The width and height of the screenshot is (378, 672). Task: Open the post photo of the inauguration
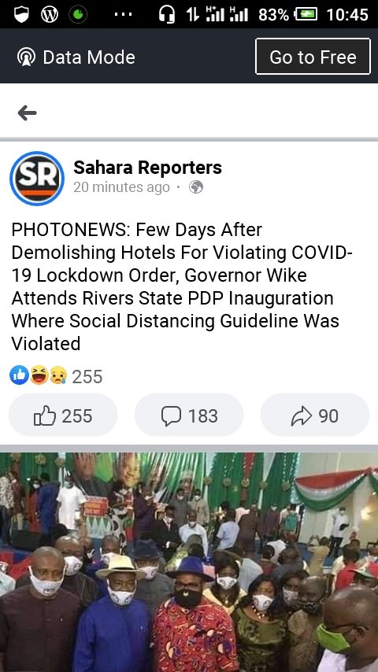click(x=189, y=563)
